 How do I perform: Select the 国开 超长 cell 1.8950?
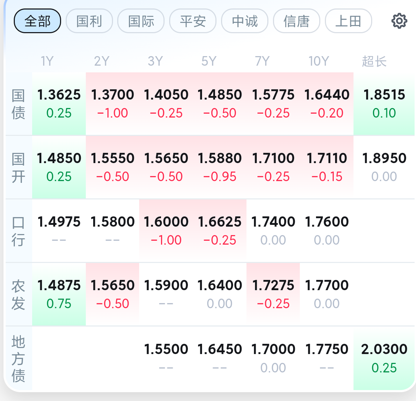coord(384,167)
